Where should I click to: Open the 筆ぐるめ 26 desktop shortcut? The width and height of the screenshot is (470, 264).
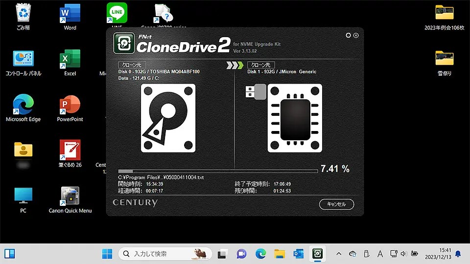[x=70, y=154]
